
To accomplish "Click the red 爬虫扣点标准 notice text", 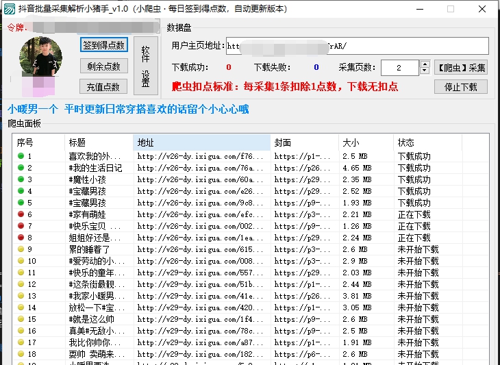I will 285,86.
